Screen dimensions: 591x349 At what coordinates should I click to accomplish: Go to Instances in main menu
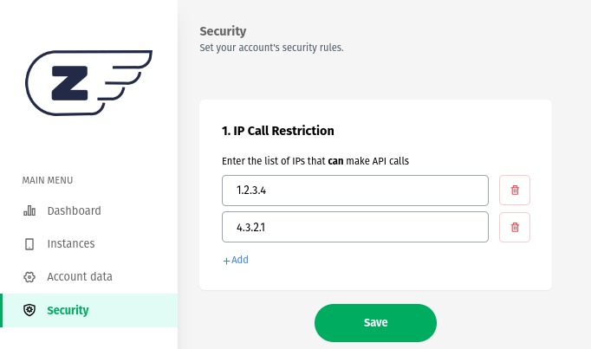71,244
